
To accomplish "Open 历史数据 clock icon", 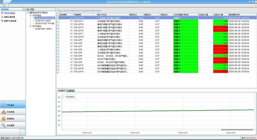I will click(4, 112).
